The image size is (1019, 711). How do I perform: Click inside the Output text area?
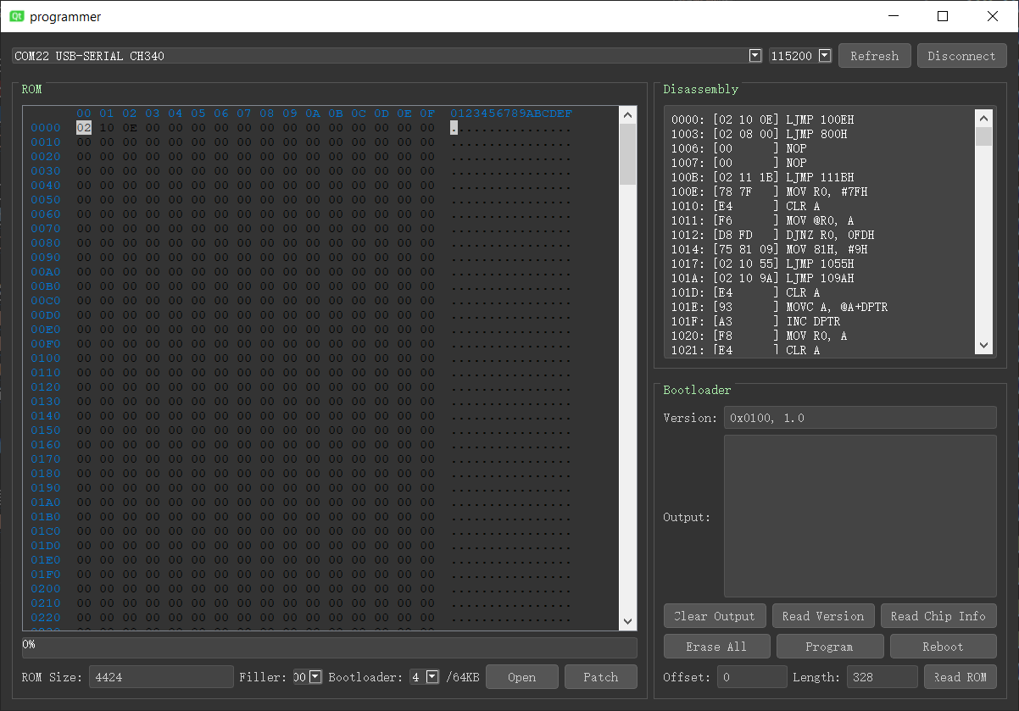(x=860, y=516)
